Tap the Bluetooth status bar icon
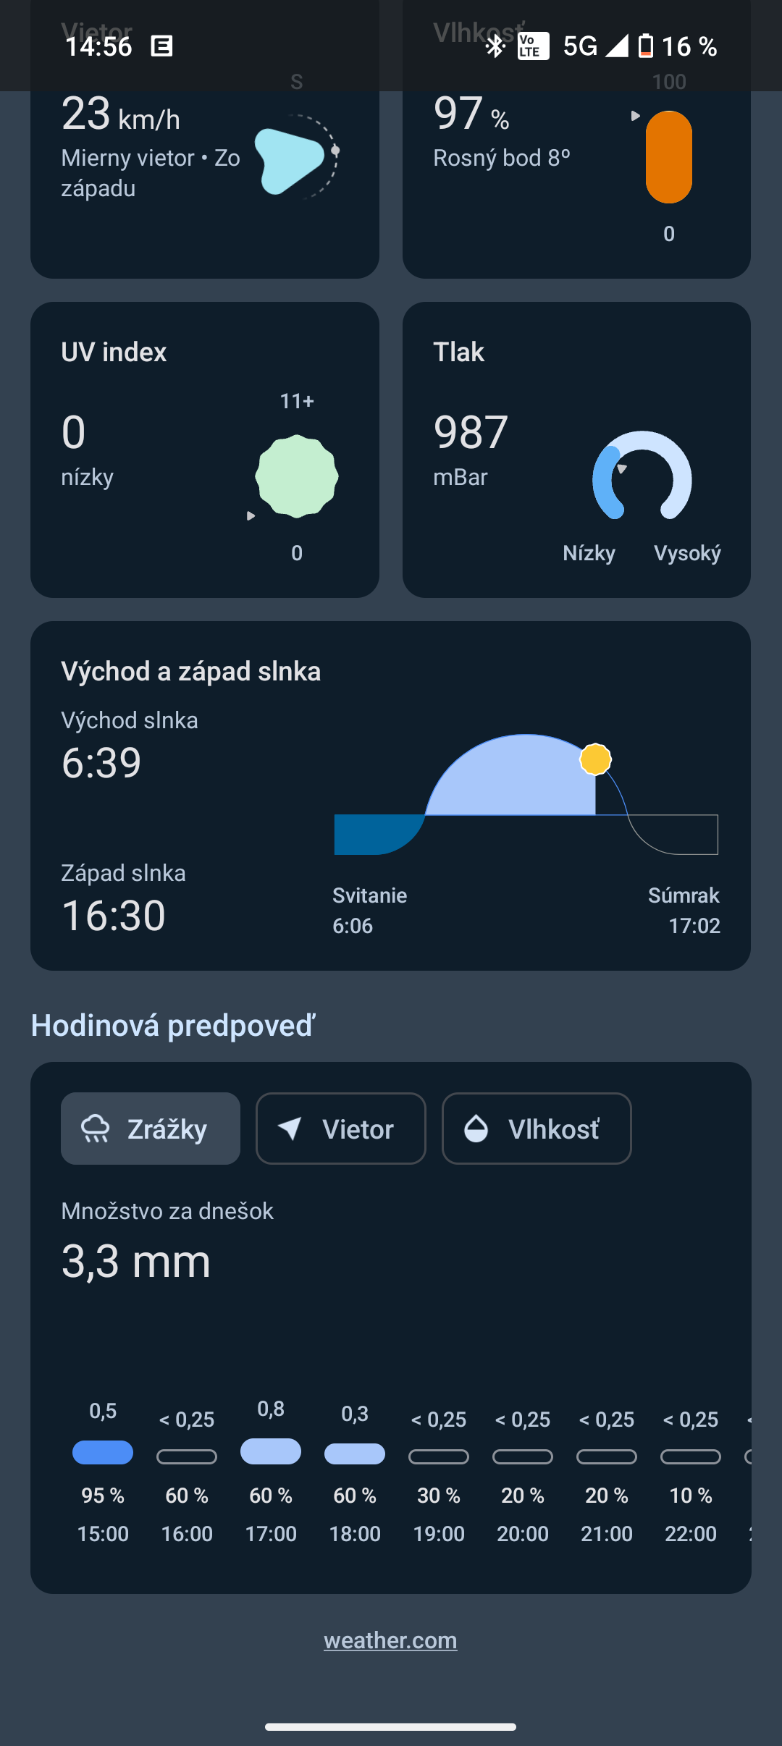Screen dimensions: 782x1746 [495, 46]
